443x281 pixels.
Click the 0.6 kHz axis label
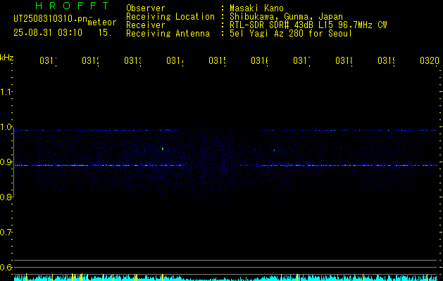tap(6, 267)
